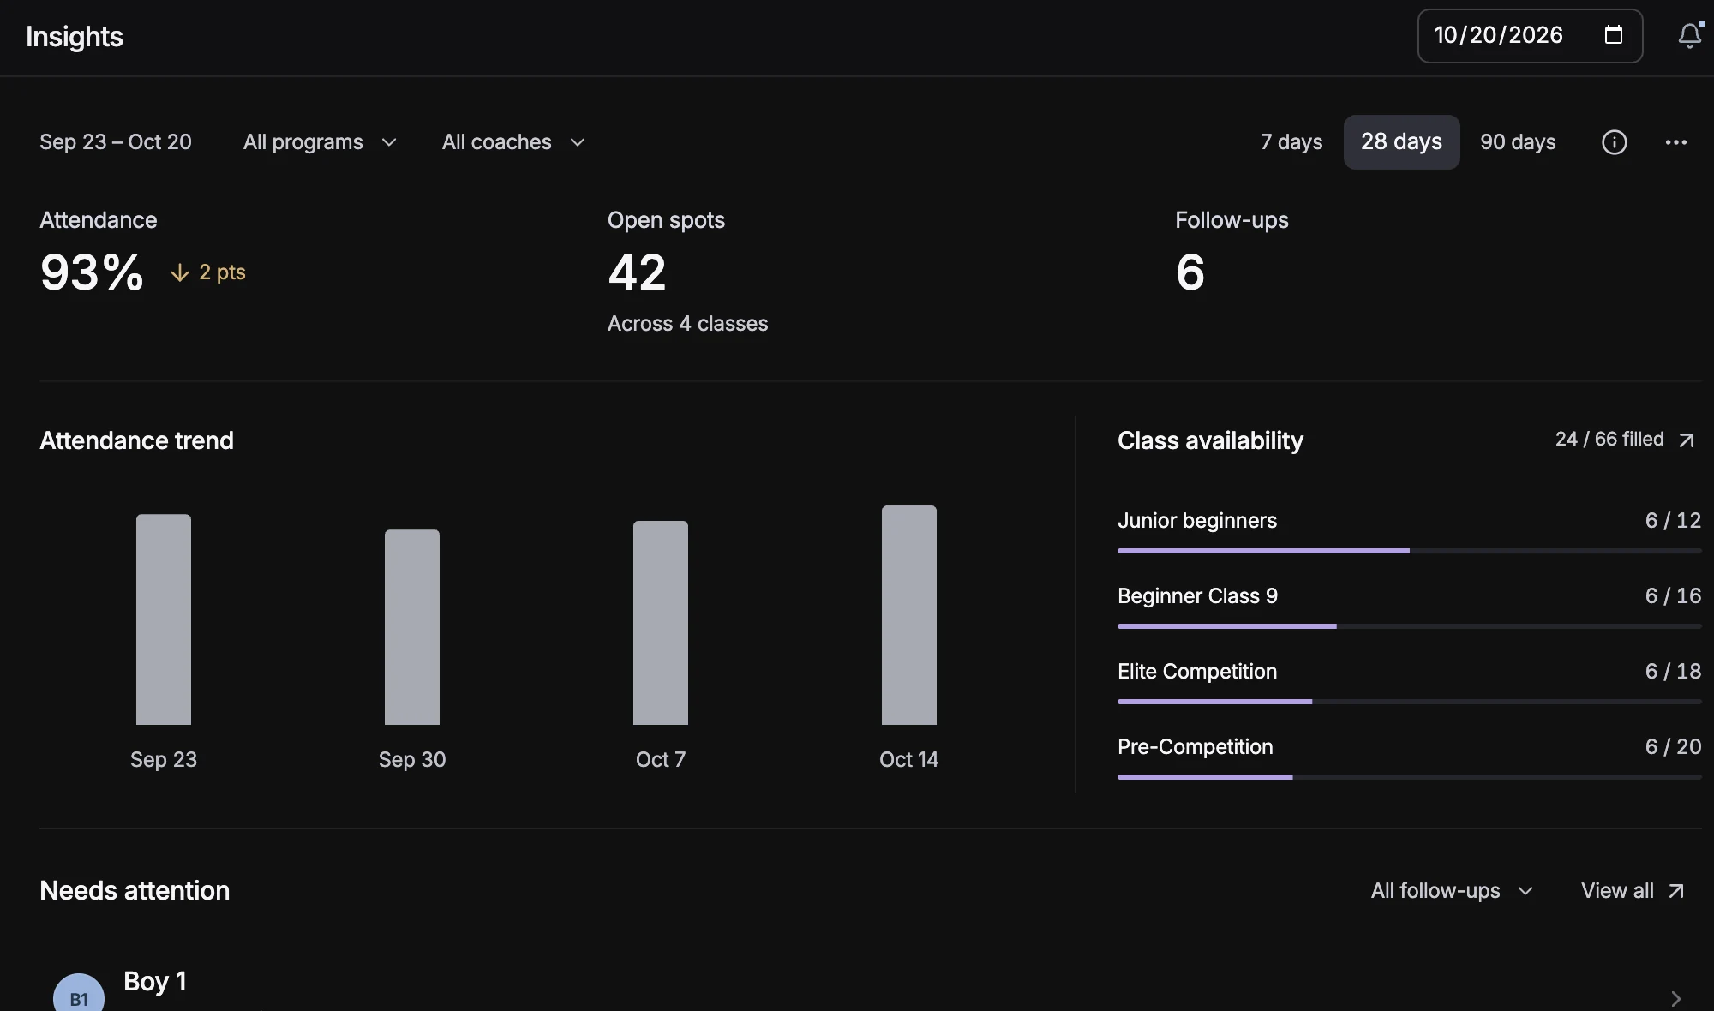Viewport: 1714px width, 1011px height.
Task: Select the 28 days range
Action: pyautogui.click(x=1401, y=142)
